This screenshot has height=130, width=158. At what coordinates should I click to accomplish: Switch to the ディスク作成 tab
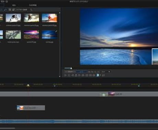33,5
